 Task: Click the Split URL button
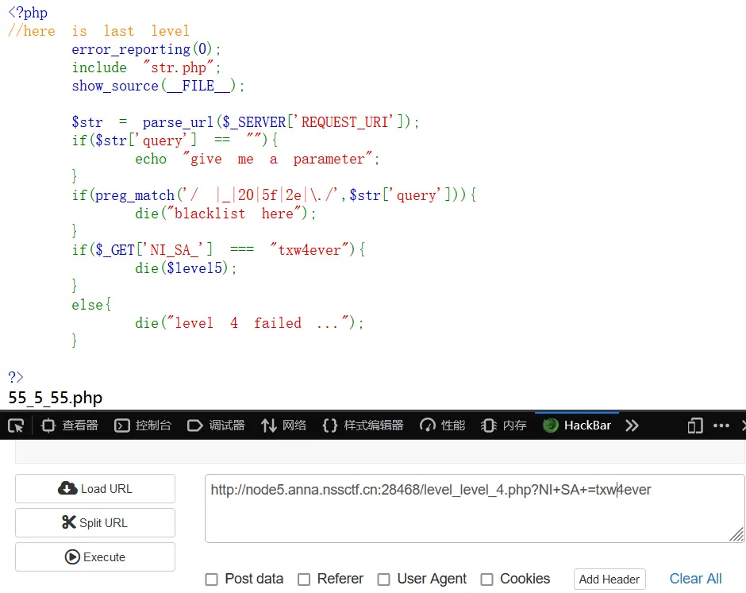(x=95, y=523)
